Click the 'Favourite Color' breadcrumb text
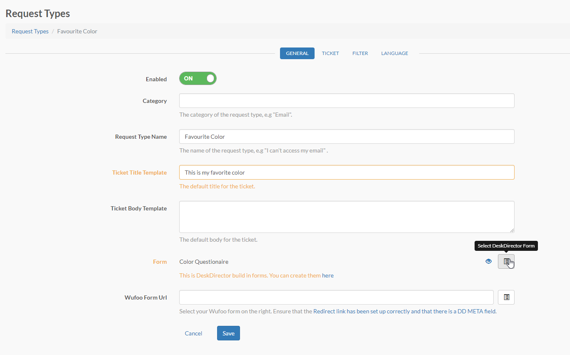 77,31
